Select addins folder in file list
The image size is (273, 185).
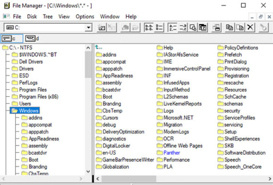106,55
